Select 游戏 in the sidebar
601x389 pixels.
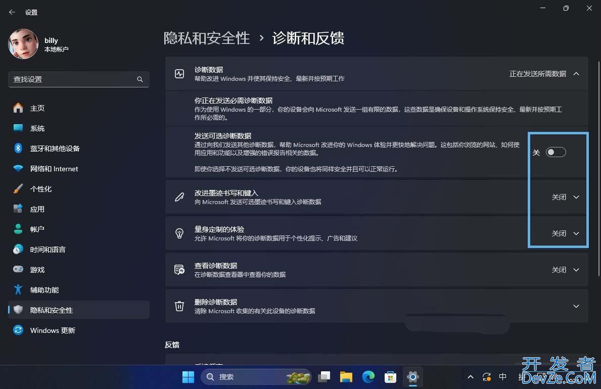[x=78, y=270]
